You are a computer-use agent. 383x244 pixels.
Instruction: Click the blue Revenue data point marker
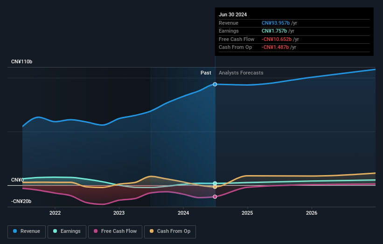point(215,84)
